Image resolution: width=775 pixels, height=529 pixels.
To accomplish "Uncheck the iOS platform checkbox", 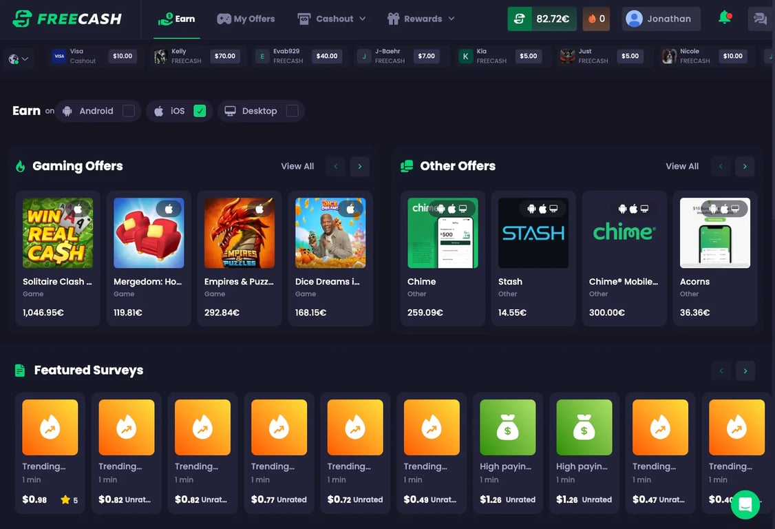I will pos(200,111).
